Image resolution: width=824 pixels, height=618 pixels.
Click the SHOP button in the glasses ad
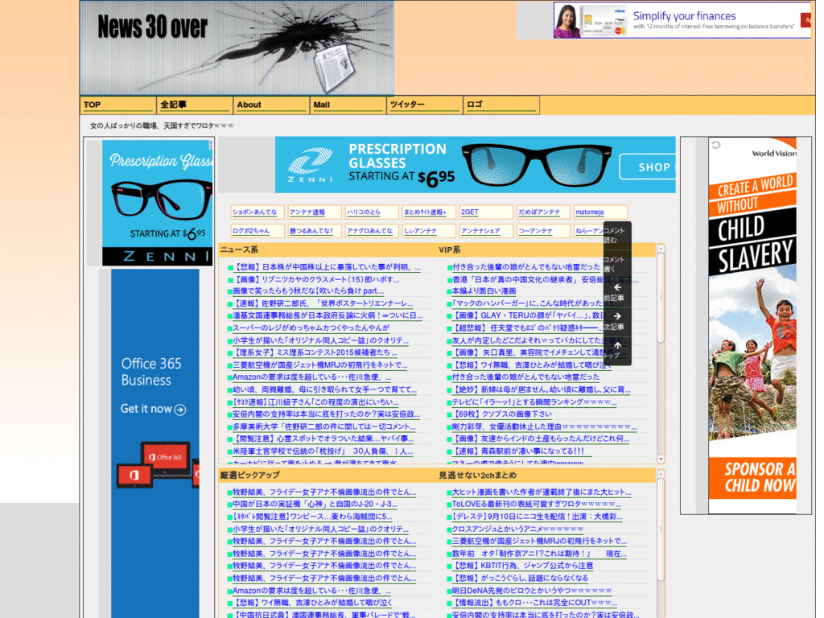click(653, 167)
